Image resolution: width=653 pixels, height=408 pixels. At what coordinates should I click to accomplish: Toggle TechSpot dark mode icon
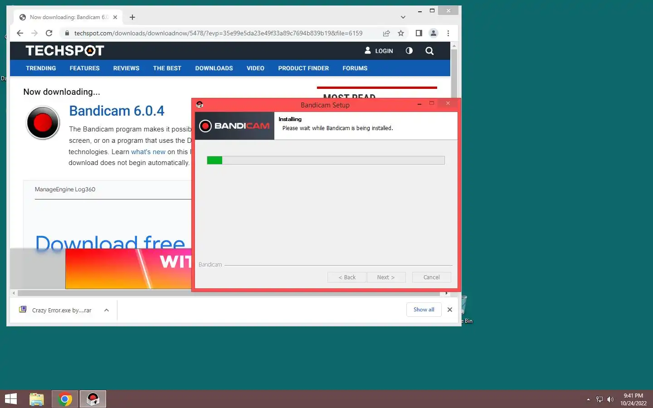point(409,51)
